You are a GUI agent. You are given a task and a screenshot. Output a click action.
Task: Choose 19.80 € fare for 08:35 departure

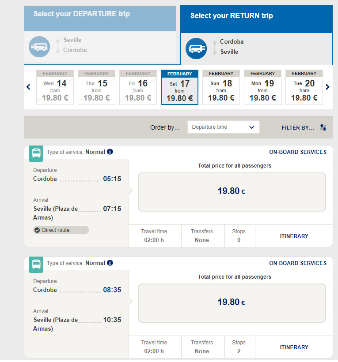coord(232,302)
